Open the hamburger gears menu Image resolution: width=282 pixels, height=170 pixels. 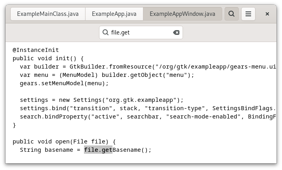pos(248,14)
